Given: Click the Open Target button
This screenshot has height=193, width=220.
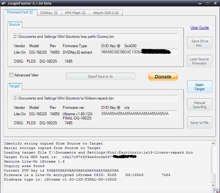Looking at the screenshot, I should tap(199, 87).
